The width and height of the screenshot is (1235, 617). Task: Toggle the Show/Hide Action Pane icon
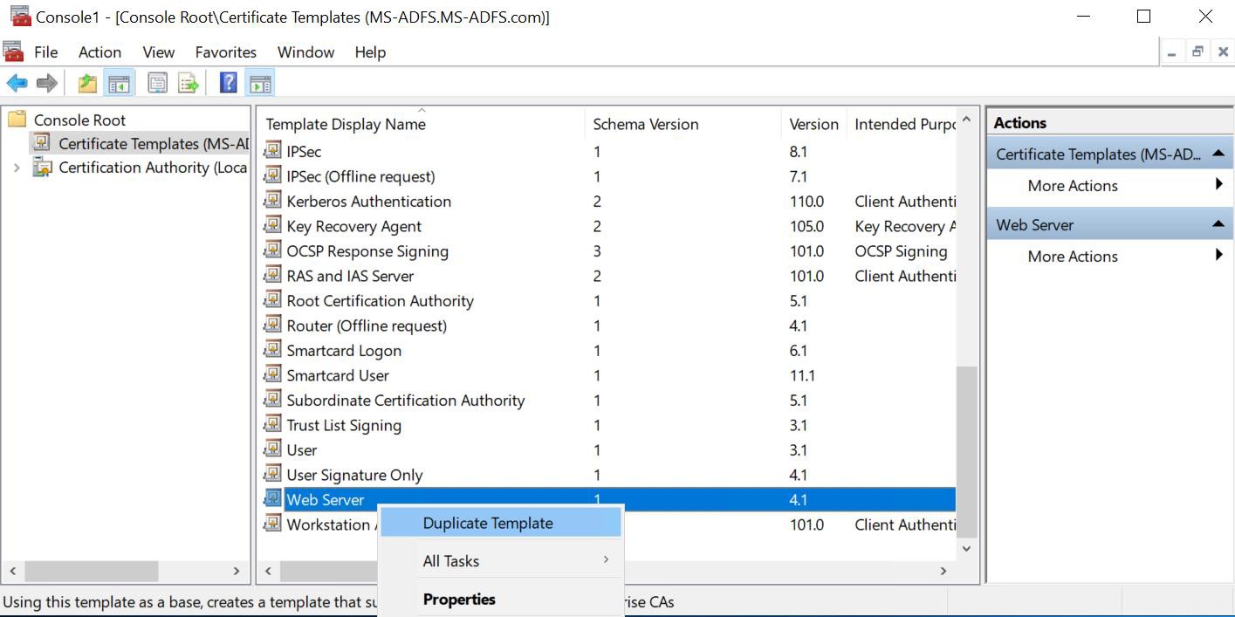coord(260,83)
